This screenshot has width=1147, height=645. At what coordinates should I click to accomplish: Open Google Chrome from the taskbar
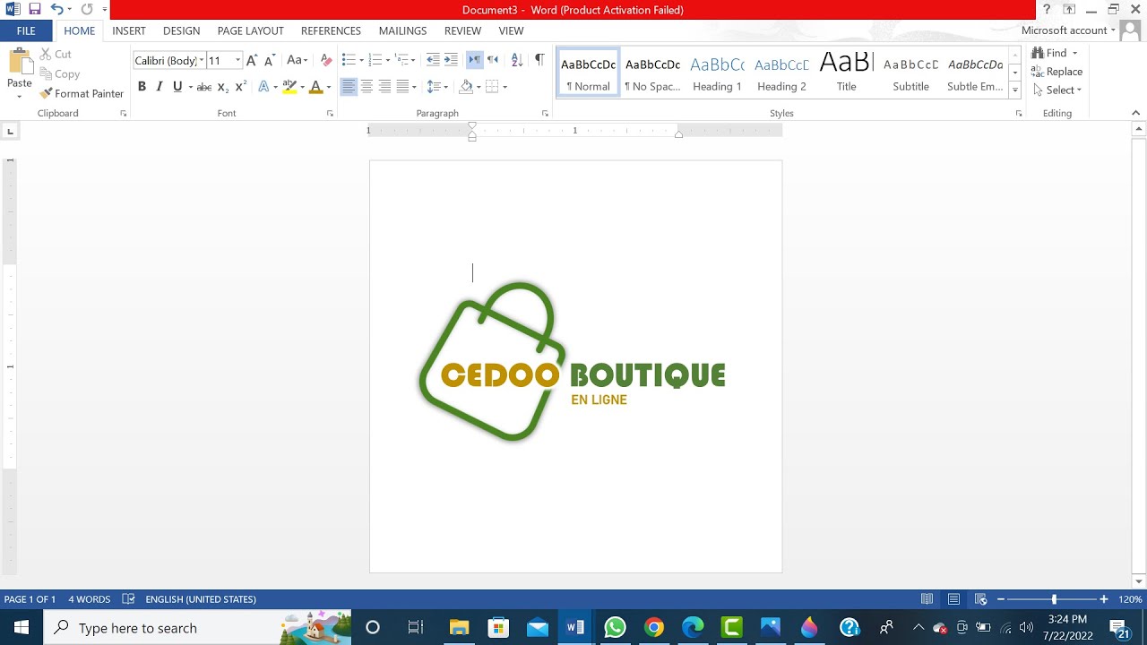pos(654,627)
